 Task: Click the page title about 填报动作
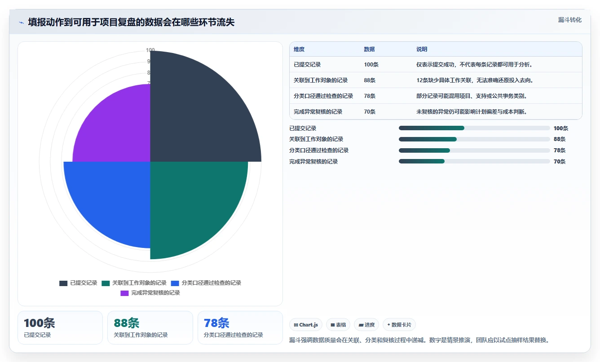(x=131, y=22)
